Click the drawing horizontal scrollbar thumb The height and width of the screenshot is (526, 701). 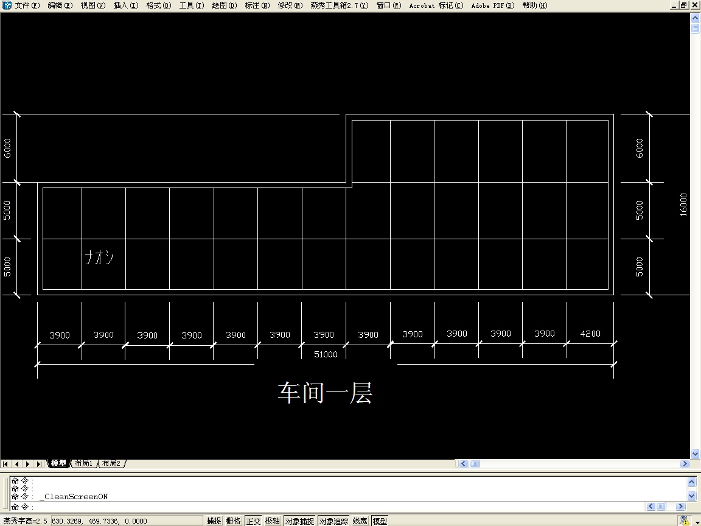click(x=475, y=464)
